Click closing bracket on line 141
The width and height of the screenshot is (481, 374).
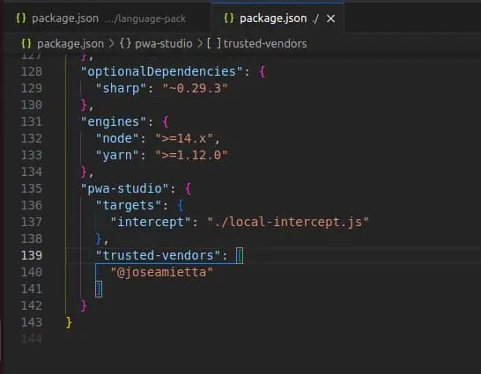[x=99, y=290]
